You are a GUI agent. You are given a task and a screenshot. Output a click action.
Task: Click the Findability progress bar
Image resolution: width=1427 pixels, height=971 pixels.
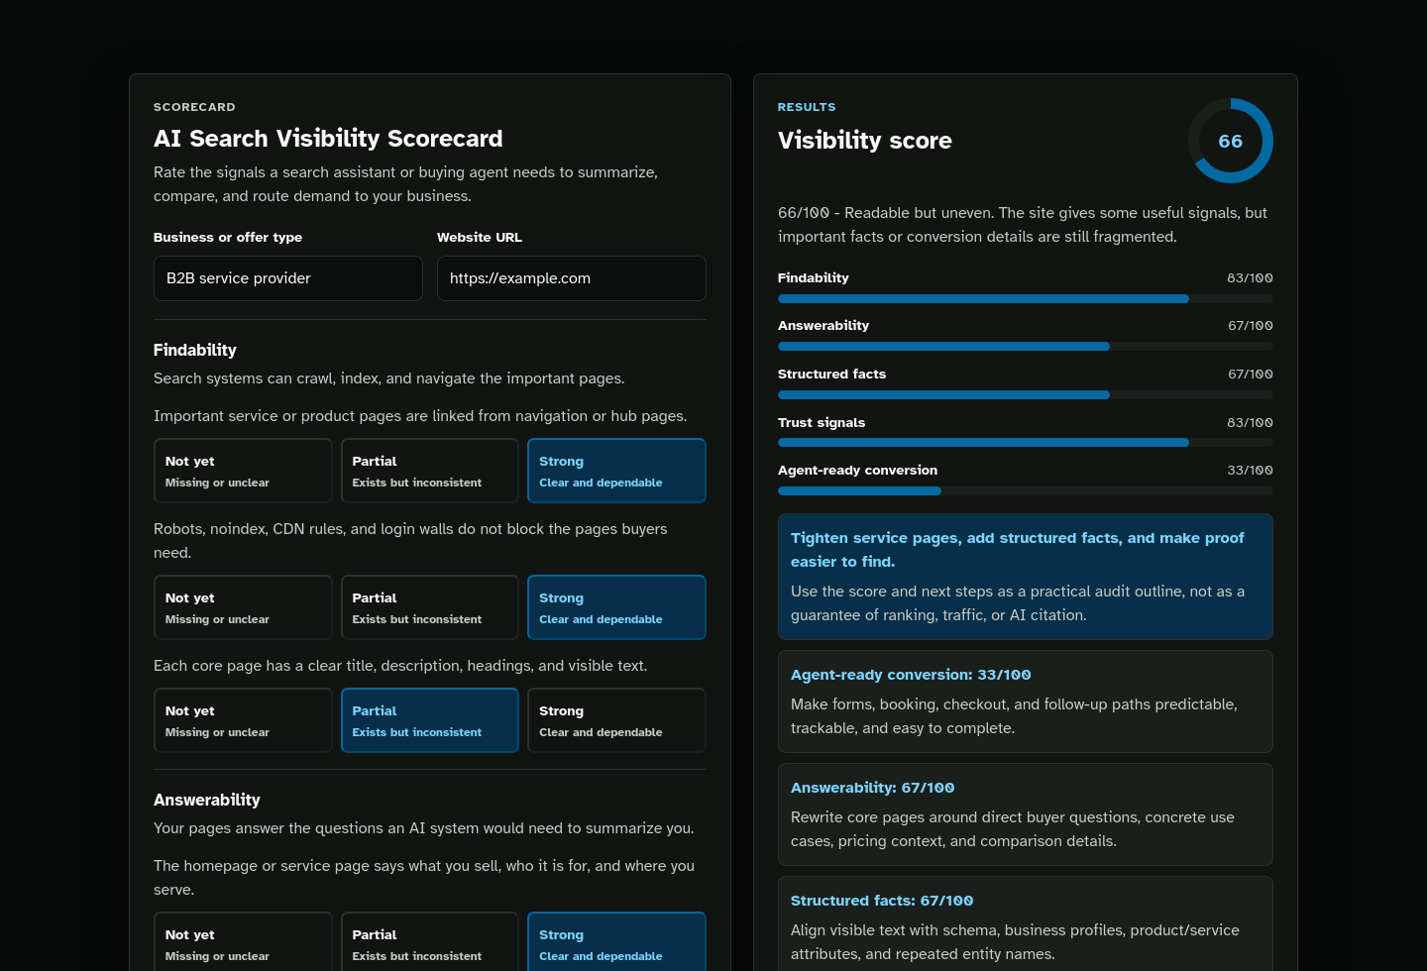tap(1026, 298)
